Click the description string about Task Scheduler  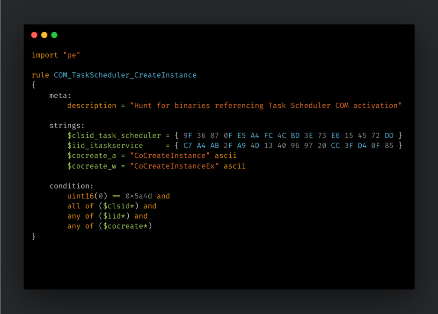(266, 106)
